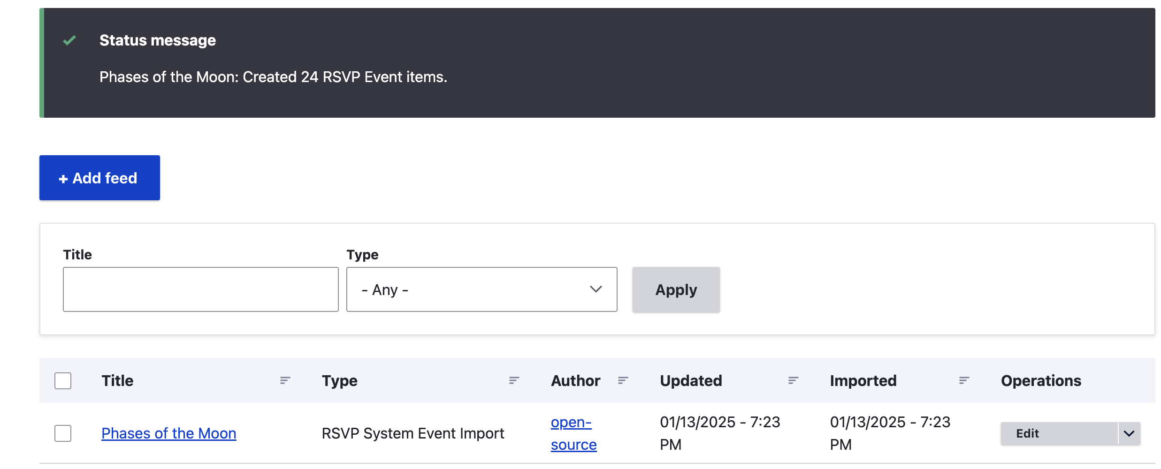Click the Imported column header text
The width and height of the screenshot is (1161, 469).
pyautogui.click(x=863, y=381)
